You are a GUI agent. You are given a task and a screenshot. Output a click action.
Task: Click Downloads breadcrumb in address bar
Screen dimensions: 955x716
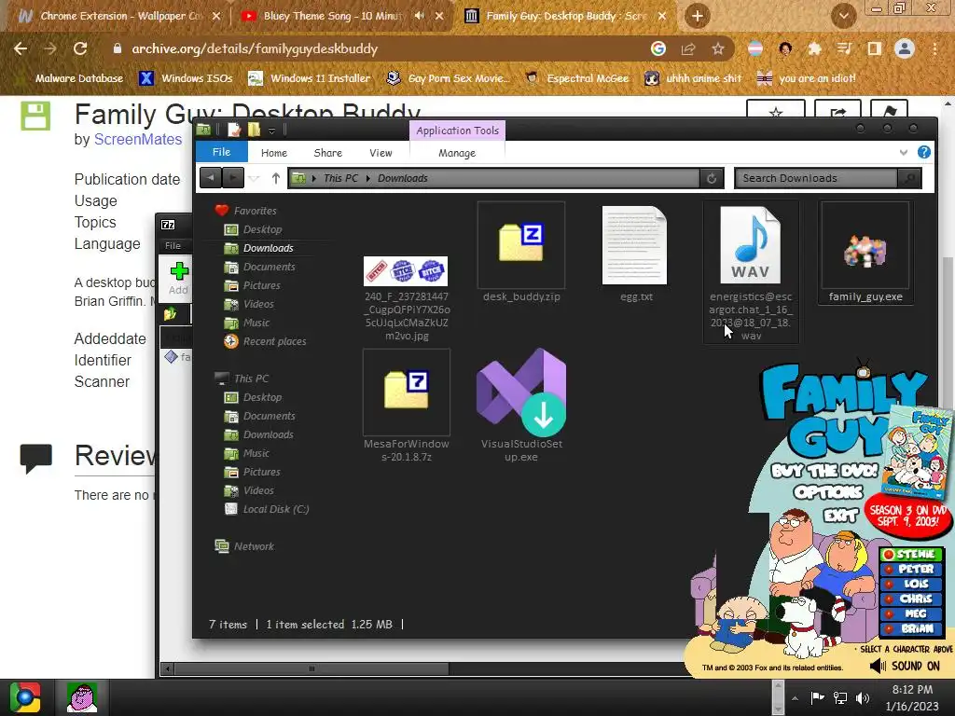click(403, 178)
